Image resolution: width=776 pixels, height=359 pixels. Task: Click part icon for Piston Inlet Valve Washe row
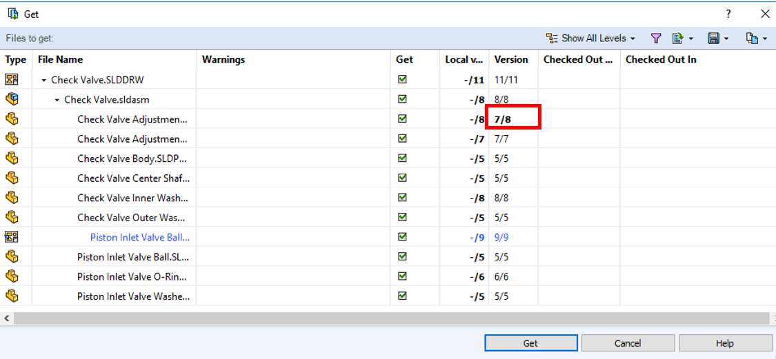(12, 296)
